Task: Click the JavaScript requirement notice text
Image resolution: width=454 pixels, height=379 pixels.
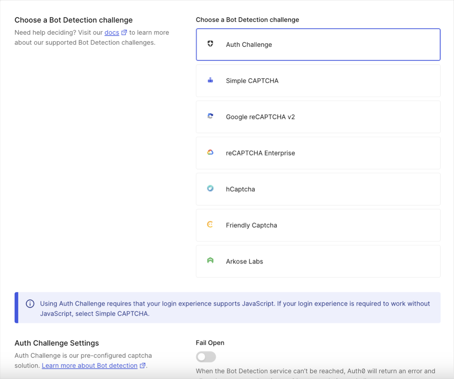Action: coord(235,309)
